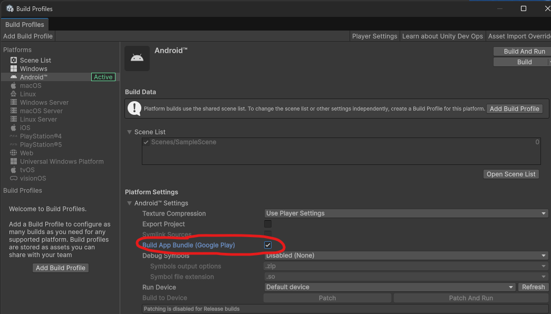Image resolution: width=551 pixels, height=314 pixels.
Task: Click the Android robot icon in platform list
Action: tap(14, 77)
